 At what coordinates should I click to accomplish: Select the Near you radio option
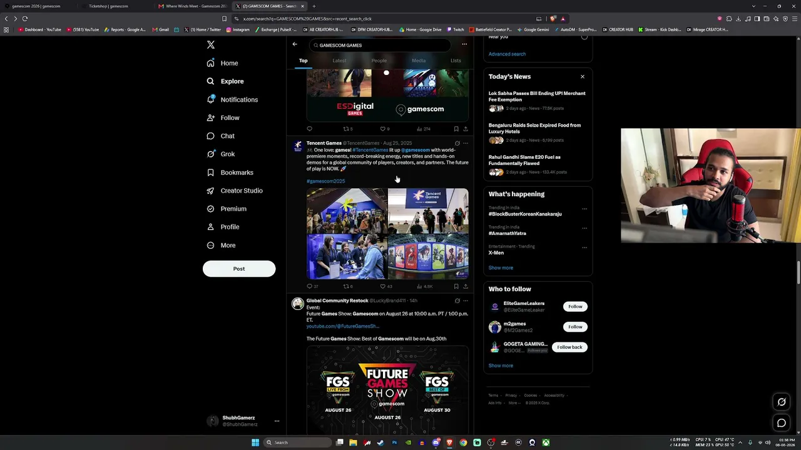584,37
